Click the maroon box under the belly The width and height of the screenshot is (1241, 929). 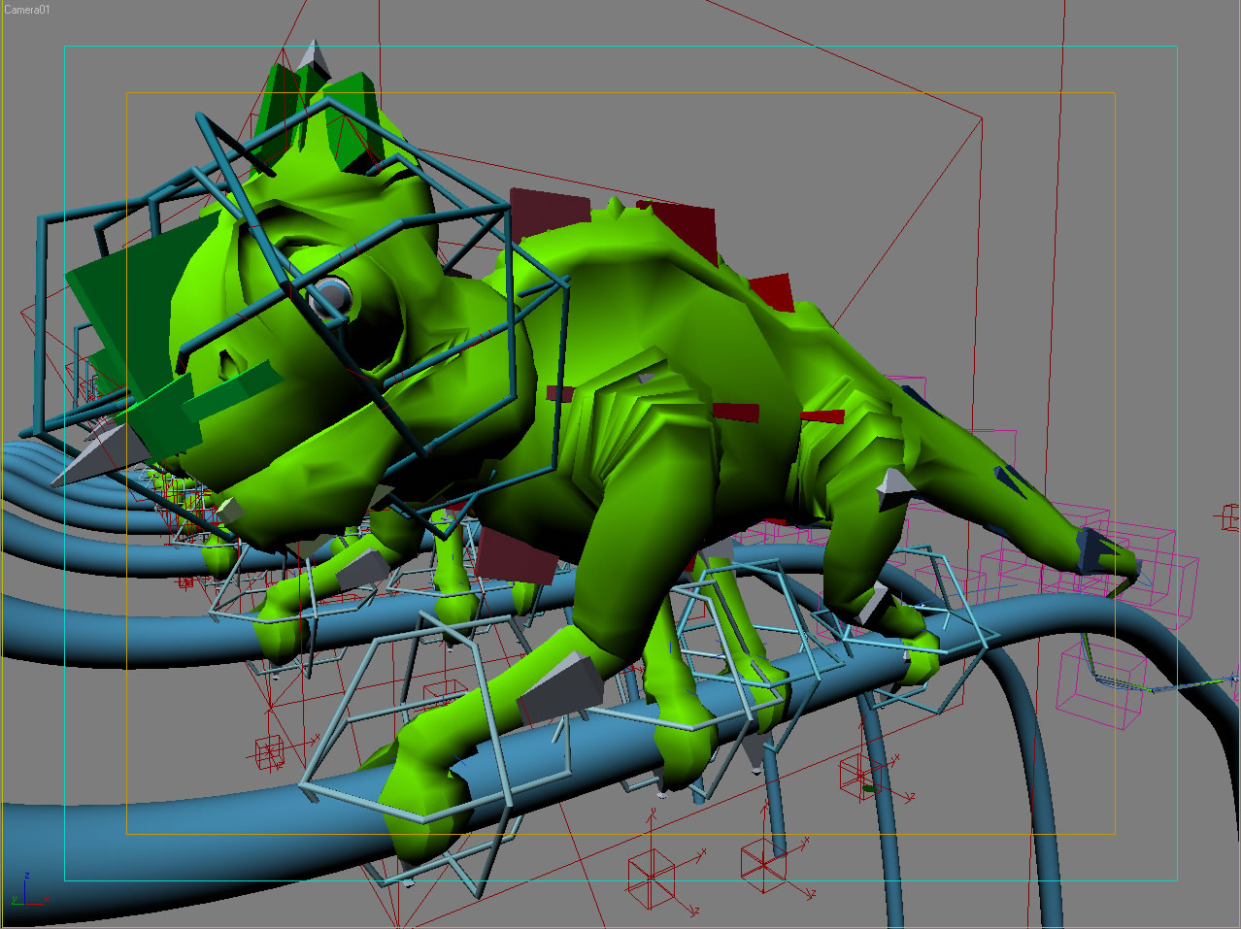(515, 556)
